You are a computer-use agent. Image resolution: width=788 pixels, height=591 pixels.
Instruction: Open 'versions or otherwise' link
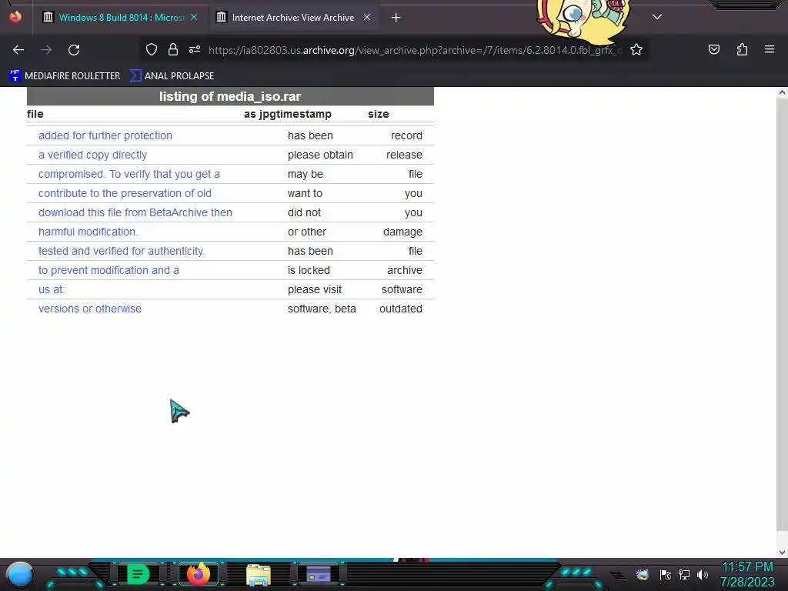tap(90, 309)
